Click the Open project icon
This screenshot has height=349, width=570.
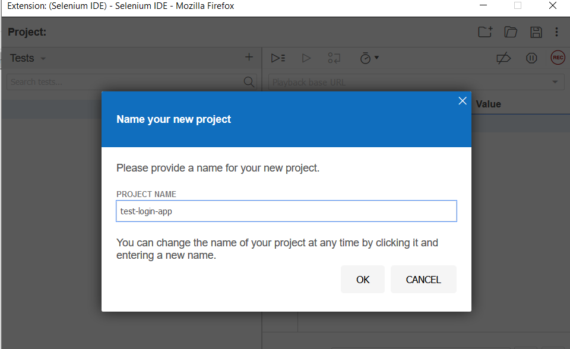coord(511,32)
